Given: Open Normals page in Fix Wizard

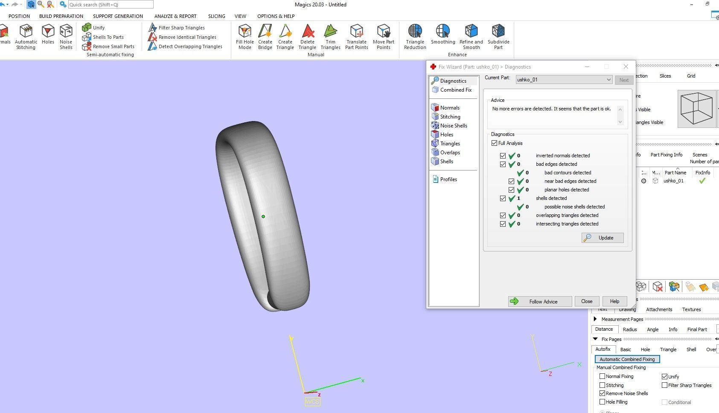Looking at the screenshot, I should pos(445,108).
